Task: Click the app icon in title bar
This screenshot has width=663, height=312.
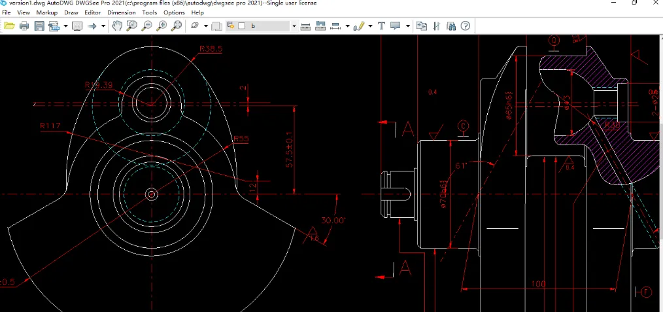Action: 3,3
